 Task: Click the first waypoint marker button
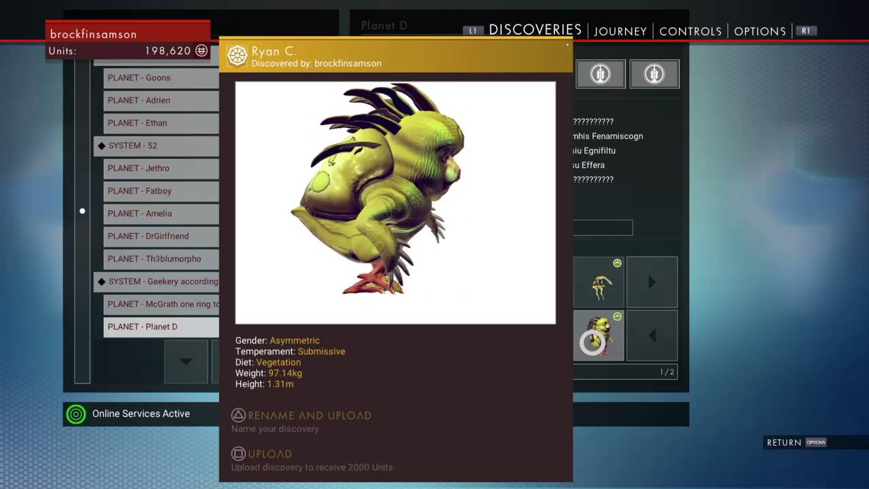pyautogui.click(x=601, y=74)
